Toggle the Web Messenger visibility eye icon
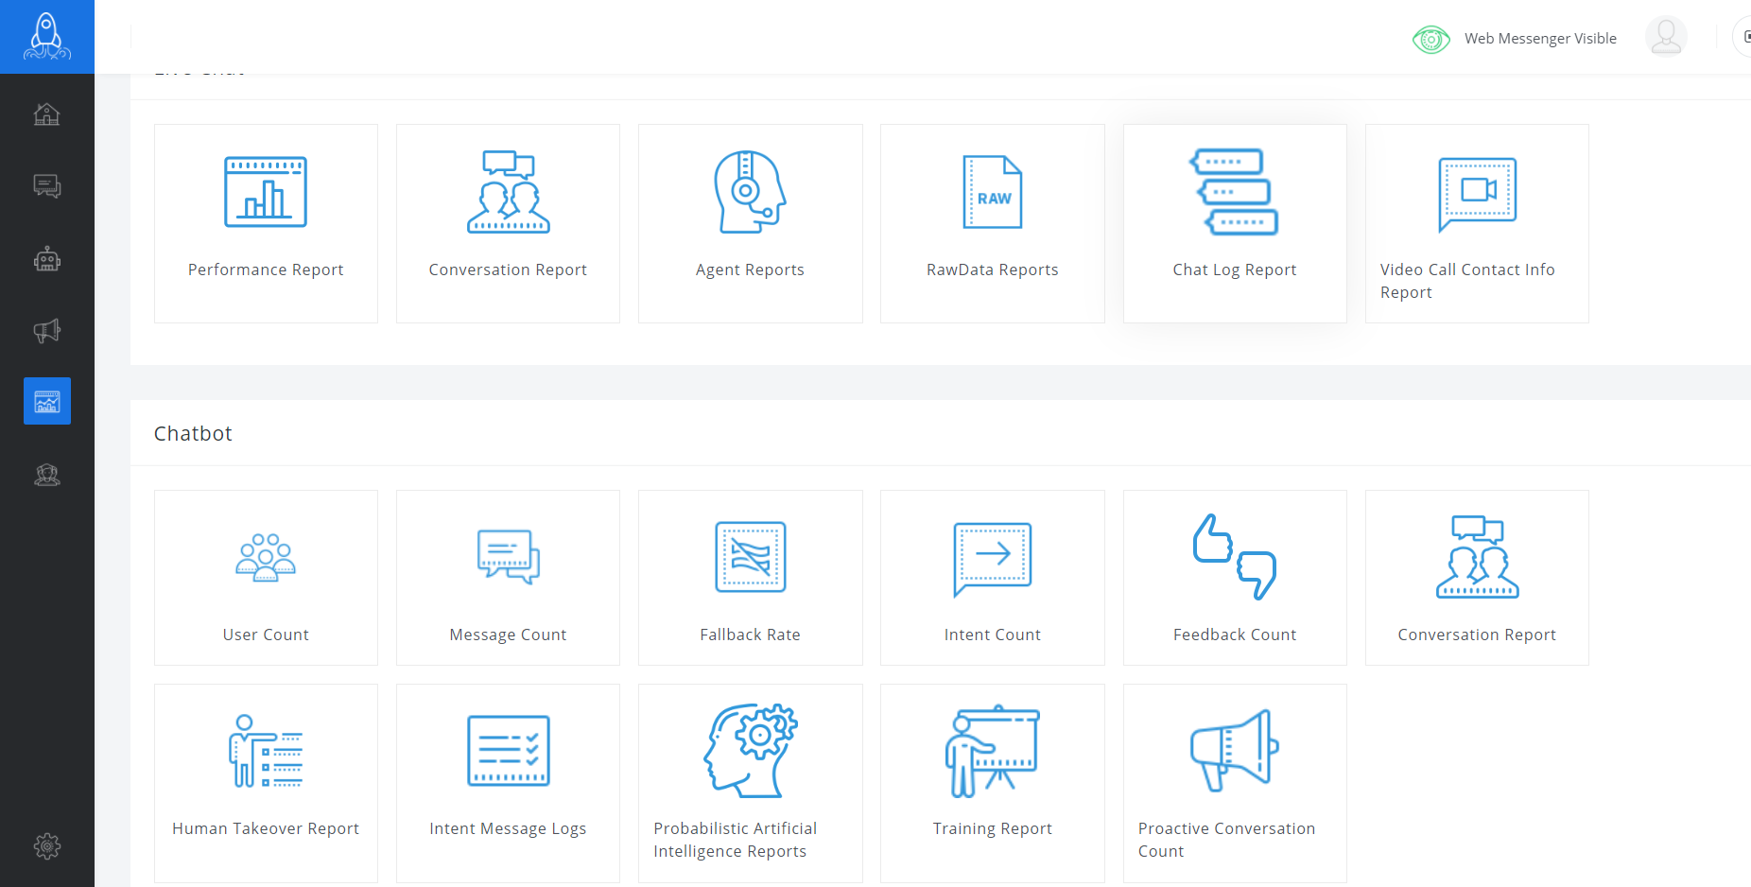The image size is (1751, 887). pos(1430,39)
